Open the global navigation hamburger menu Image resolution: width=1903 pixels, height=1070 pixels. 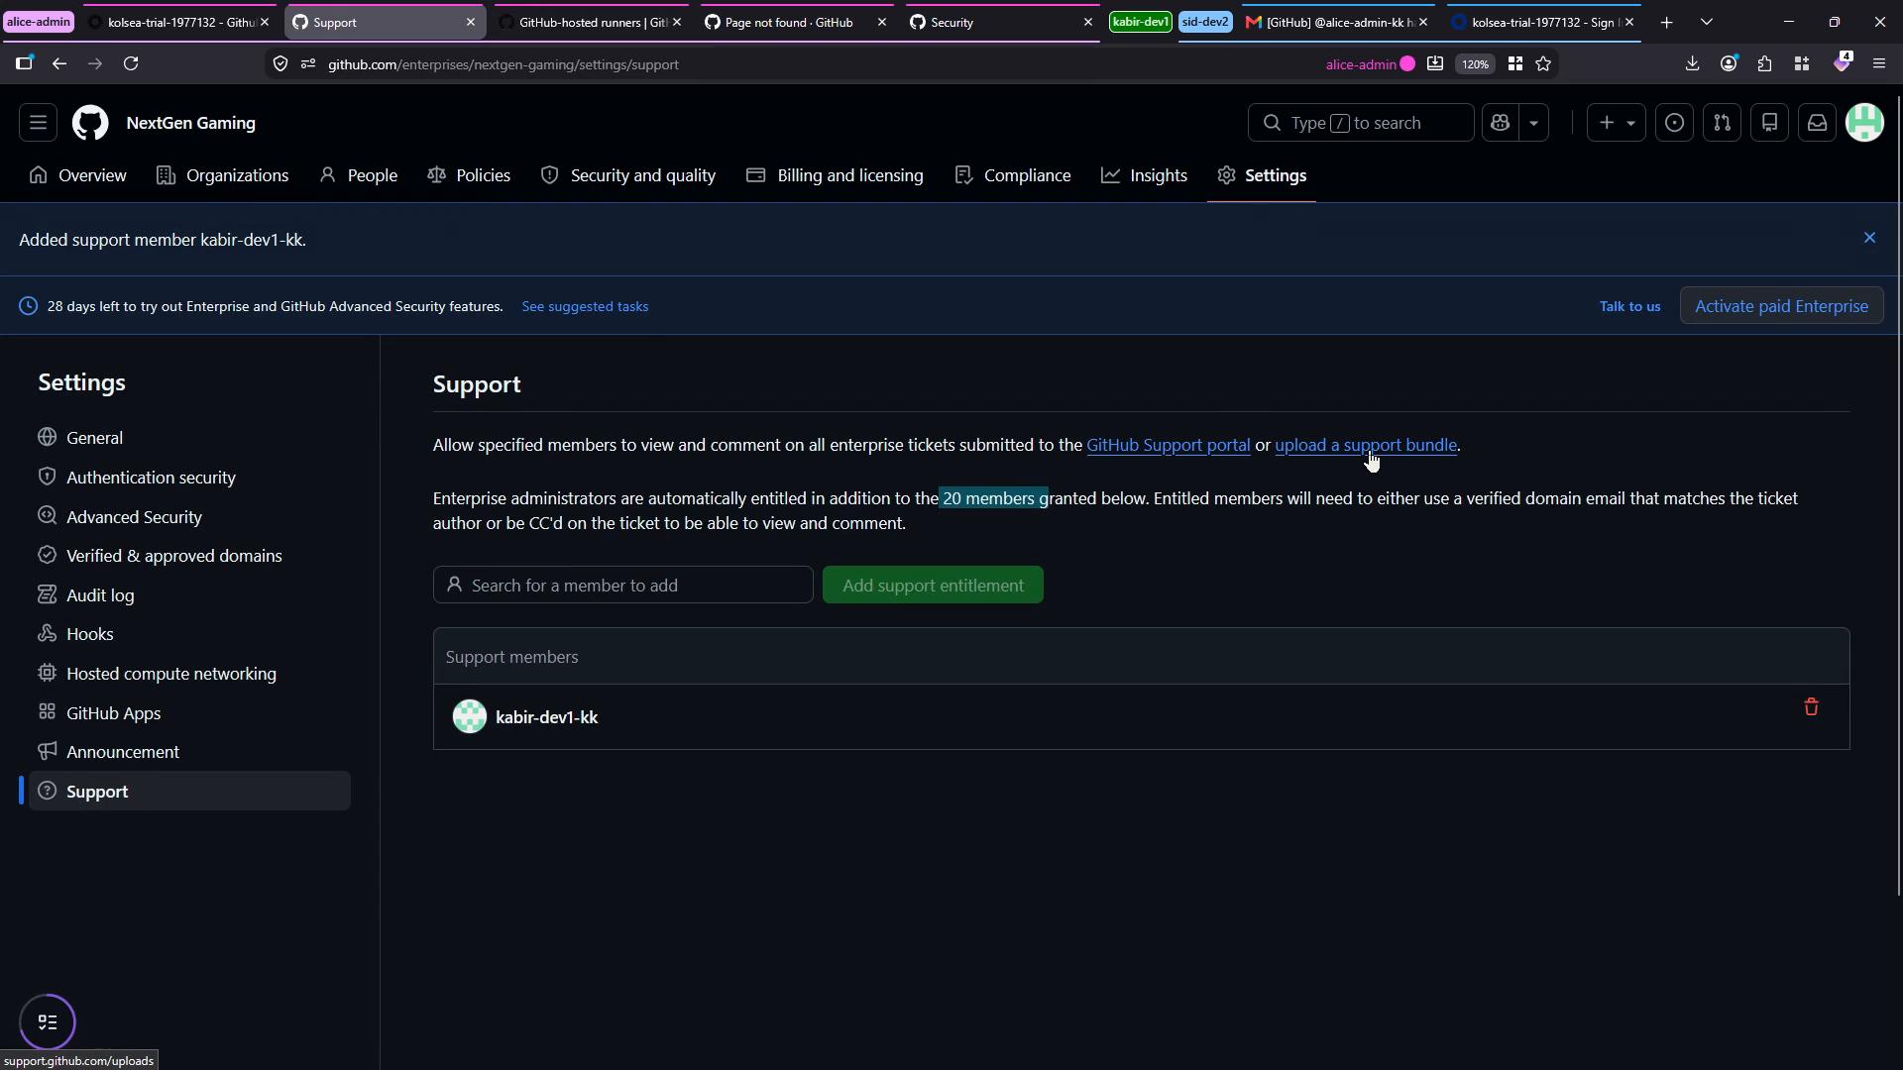38,123
